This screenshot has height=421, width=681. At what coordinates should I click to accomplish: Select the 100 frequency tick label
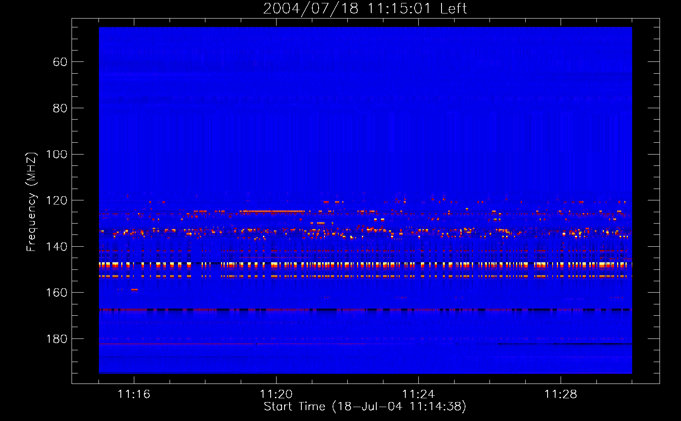point(56,155)
